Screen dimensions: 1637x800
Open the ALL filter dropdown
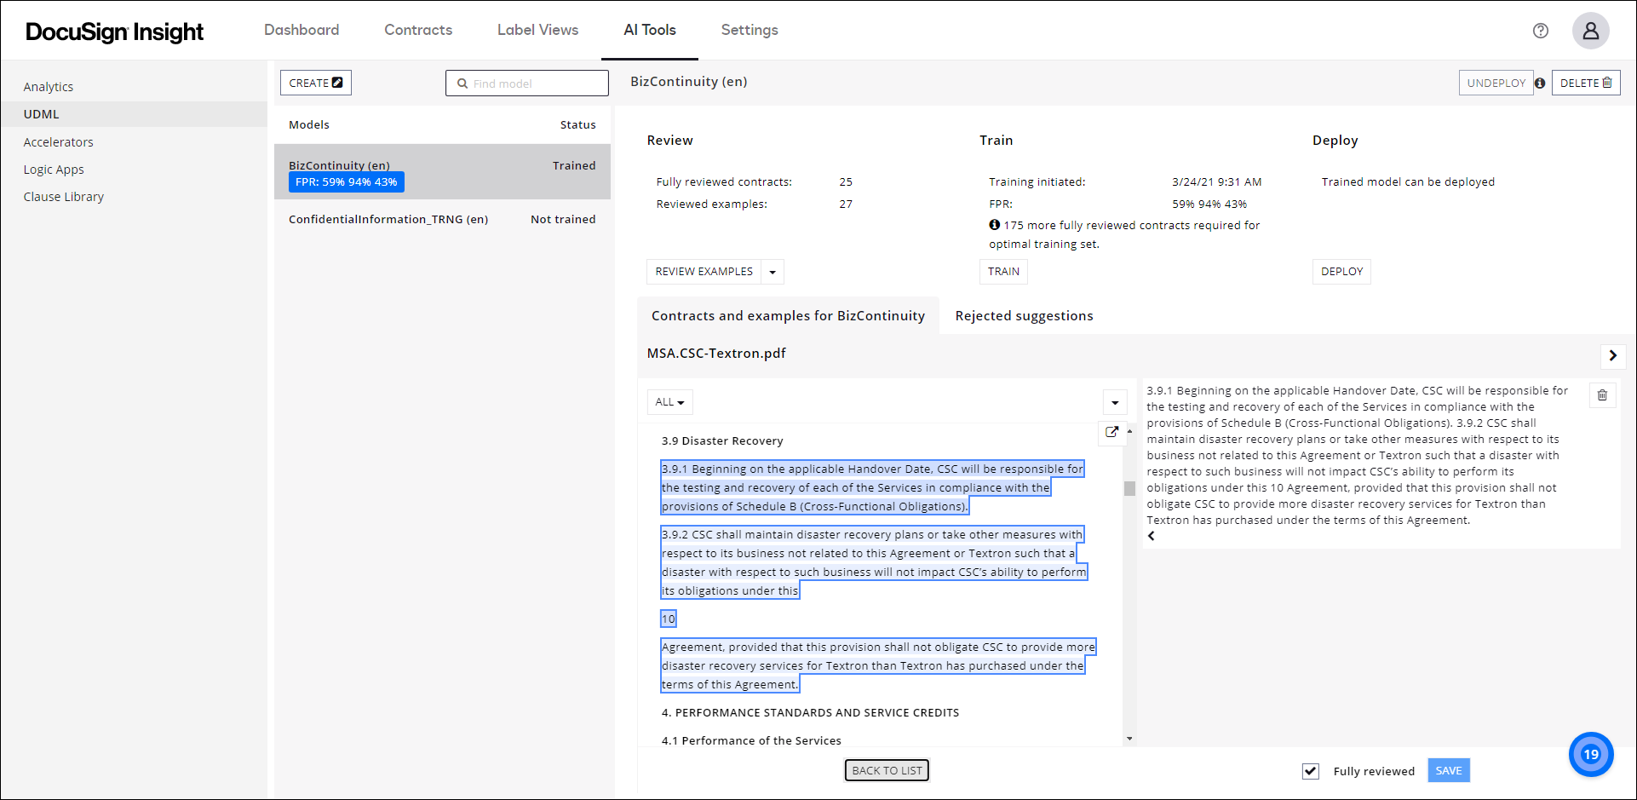(669, 402)
